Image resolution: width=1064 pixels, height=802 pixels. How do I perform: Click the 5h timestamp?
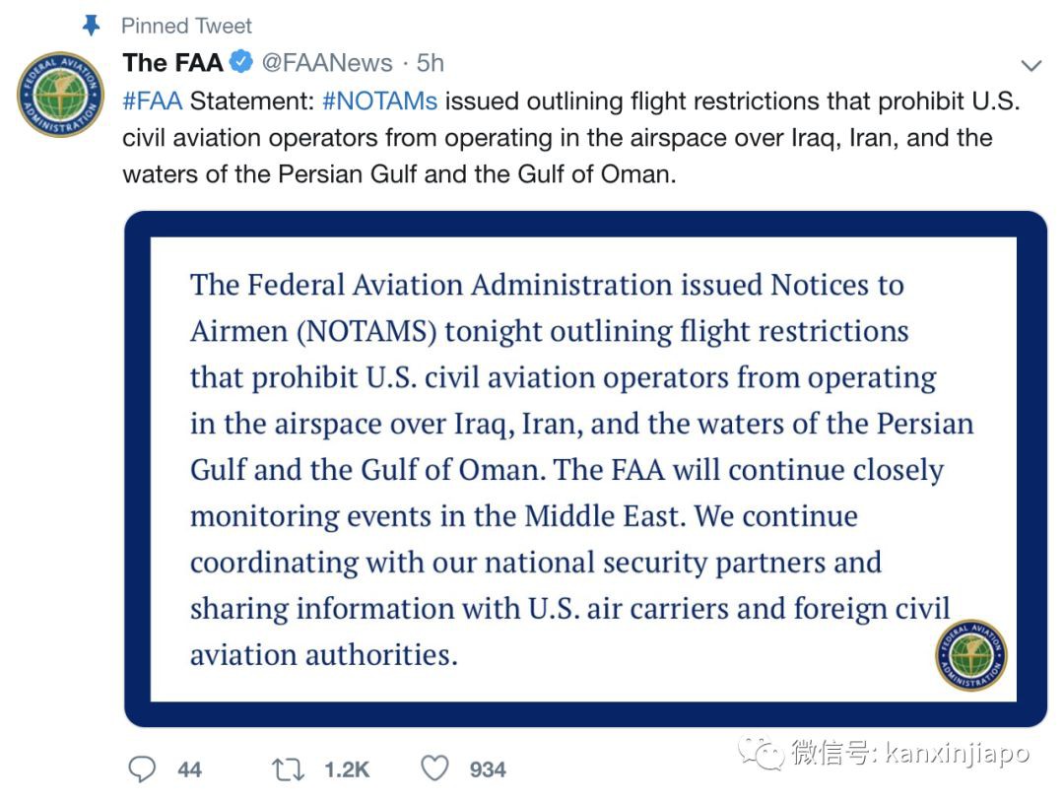click(x=431, y=63)
